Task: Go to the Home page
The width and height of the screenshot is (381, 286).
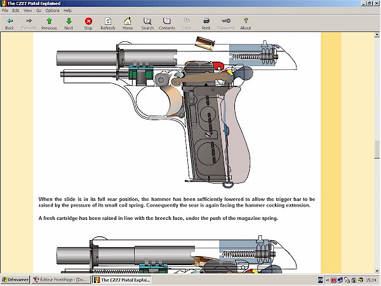Action: click(x=128, y=24)
